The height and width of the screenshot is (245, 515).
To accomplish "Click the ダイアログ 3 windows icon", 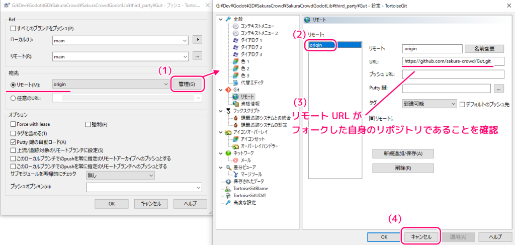I will tap(235, 54).
